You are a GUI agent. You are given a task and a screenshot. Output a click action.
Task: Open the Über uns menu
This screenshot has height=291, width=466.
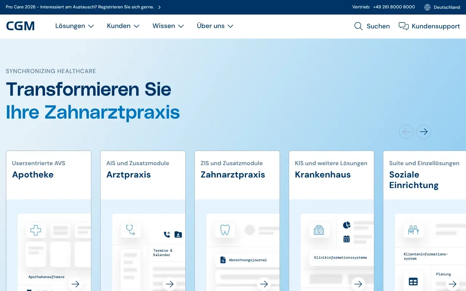click(215, 26)
